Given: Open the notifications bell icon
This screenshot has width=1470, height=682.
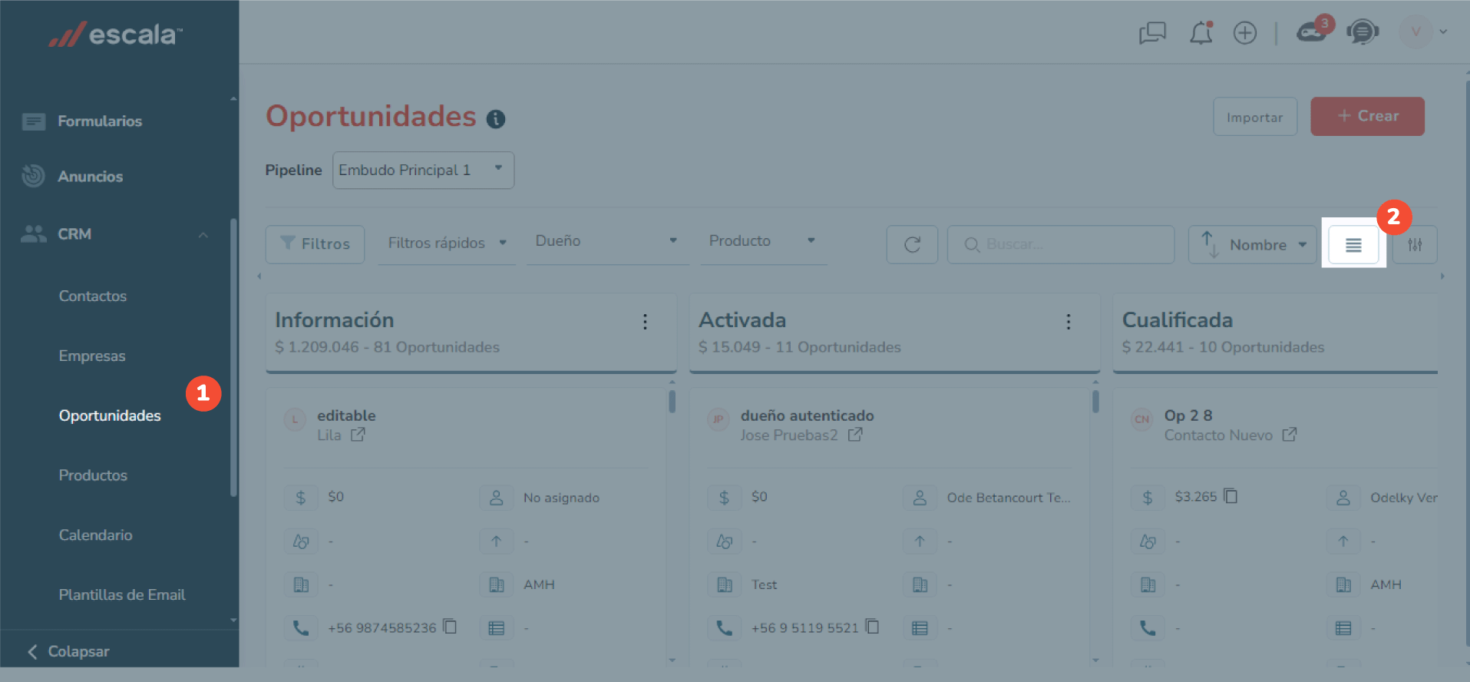Looking at the screenshot, I should [x=1201, y=33].
